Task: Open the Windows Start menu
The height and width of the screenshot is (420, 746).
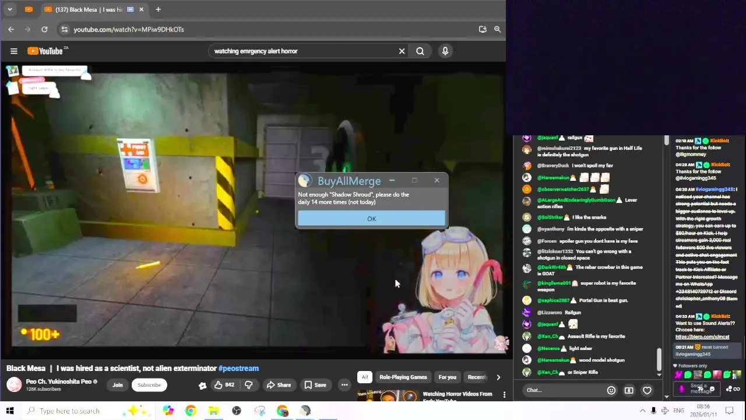Action: click(x=10, y=411)
